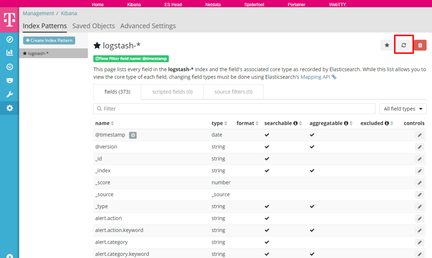Click the searchable checkmark for _id
This screenshot has height=258, width=432.
click(267, 159)
